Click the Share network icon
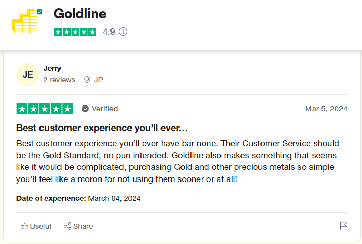 pyautogui.click(x=67, y=226)
